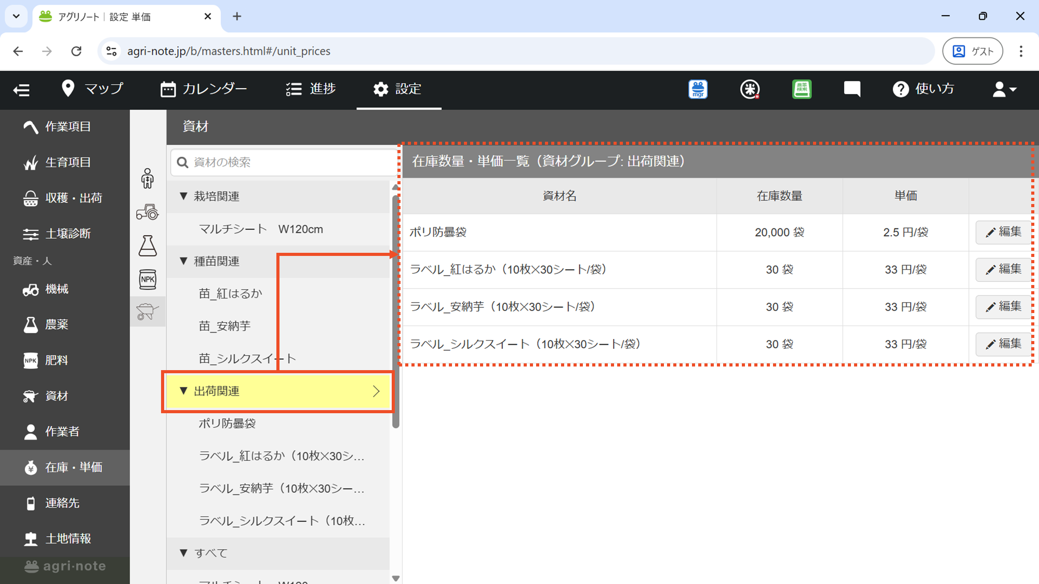Image resolution: width=1039 pixels, height=584 pixels.
Task: Click the 2.5 円/袋 unit price cell
Action: click(905, 232)
